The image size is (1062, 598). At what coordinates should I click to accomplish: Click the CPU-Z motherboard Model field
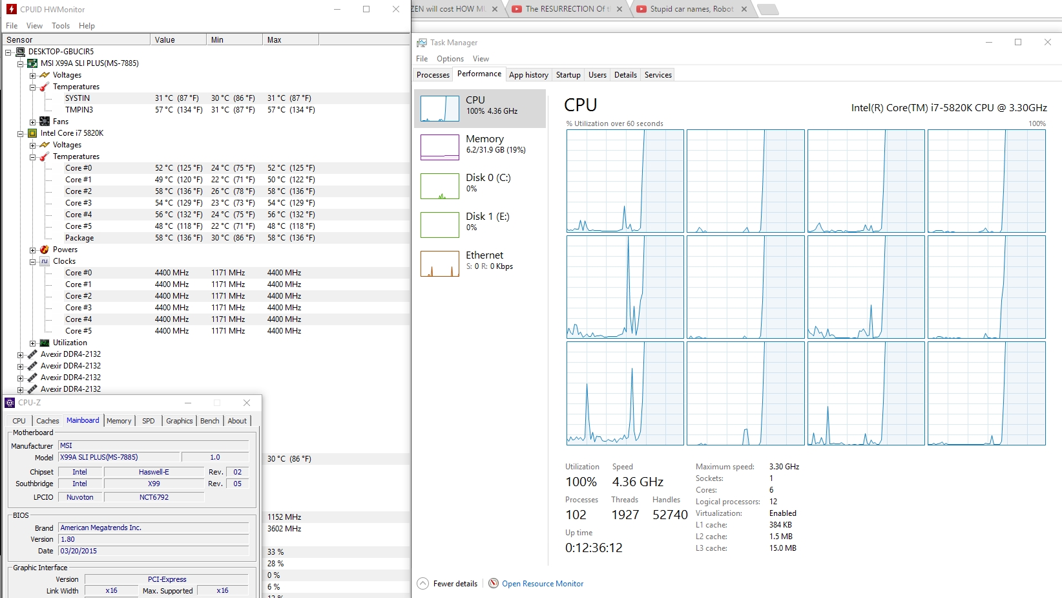pos(119,457)
